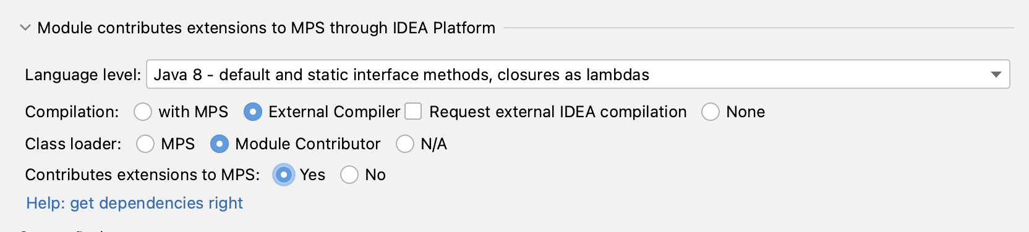Click the 'Class loader:' label
The height and width of the screenshot is (232, 1029).
[x=73, y=144]
